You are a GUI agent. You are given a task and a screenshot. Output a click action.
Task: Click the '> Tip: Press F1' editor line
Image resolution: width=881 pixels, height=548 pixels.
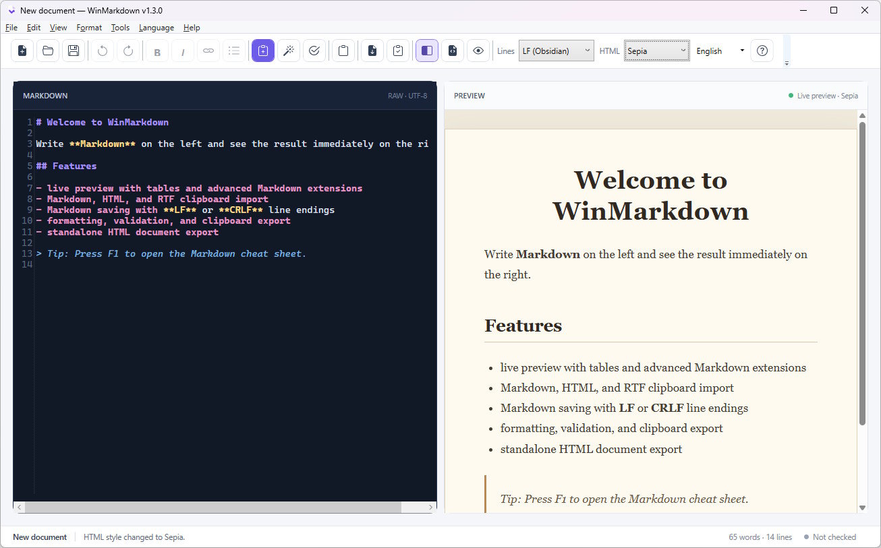point(171,253)
